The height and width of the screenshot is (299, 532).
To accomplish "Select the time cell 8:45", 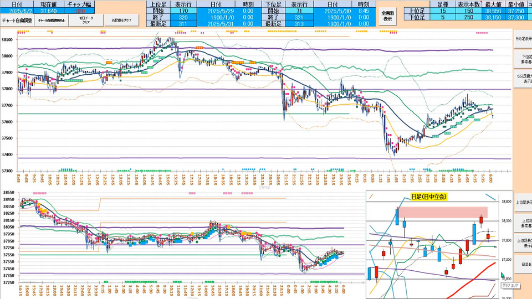I will click(364, 11).
